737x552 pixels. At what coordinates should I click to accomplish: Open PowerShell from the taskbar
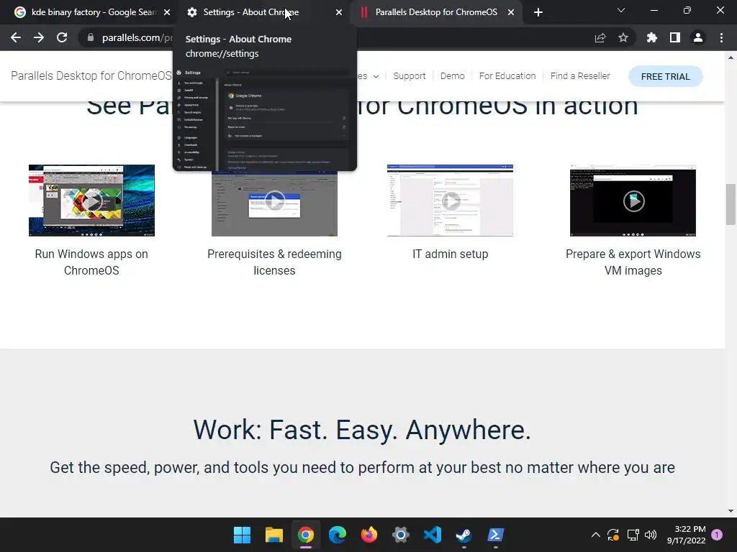(495, 535)
